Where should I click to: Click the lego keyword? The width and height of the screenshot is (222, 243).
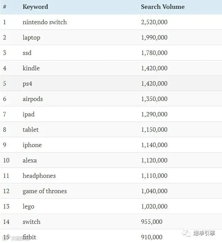pos(28,206)
